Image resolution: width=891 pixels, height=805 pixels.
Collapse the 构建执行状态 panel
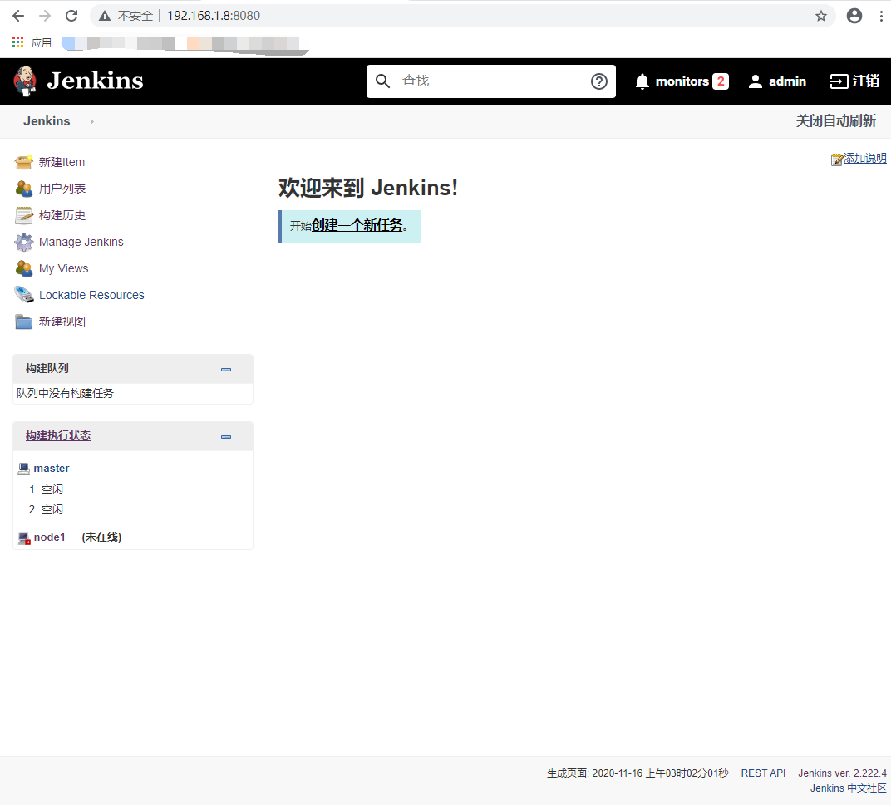coord(226,437)
